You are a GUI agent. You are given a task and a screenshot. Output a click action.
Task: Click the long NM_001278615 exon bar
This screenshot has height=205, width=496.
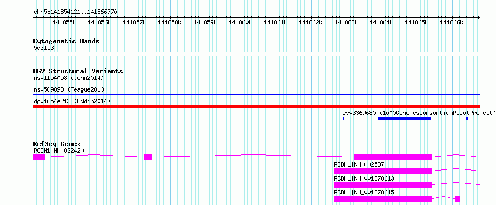click(x=383, y=199)
